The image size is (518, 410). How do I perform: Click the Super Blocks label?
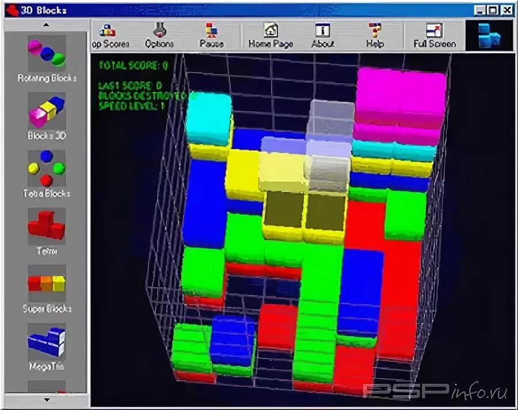pos(47,309)
